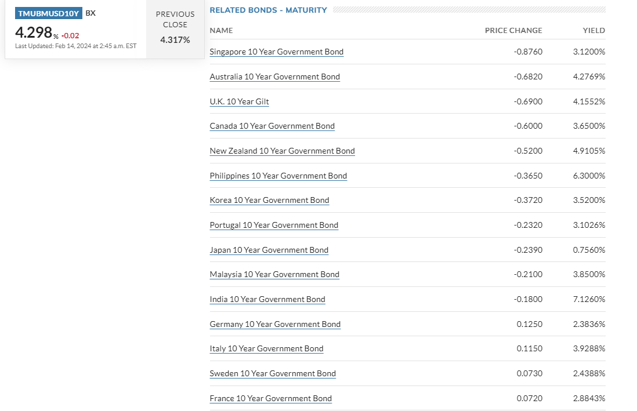Open Germany 10 Year Government Bond link
Viewport: 637px width, 411px height.
[275, 324]
